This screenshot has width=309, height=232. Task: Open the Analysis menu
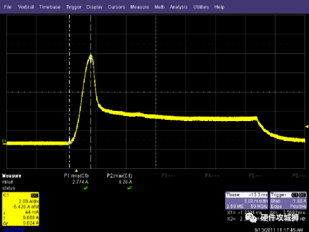click(x=178, y=7)
